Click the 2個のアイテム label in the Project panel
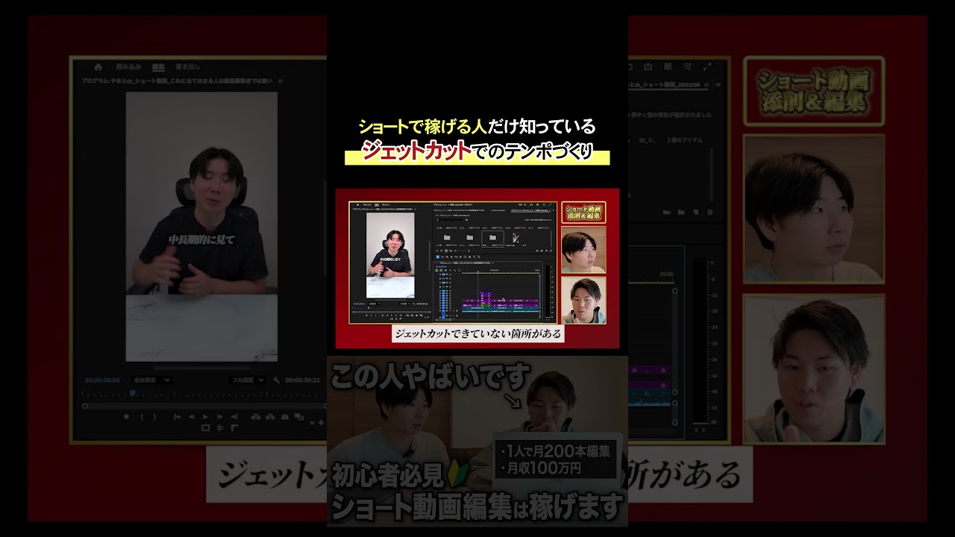This screenshot has height=537, width=955. click(x=685, y=140)
